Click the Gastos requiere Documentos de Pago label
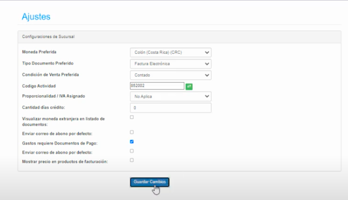Image resolution: width=348 pixels, height=200 pixels. point(60,144)
